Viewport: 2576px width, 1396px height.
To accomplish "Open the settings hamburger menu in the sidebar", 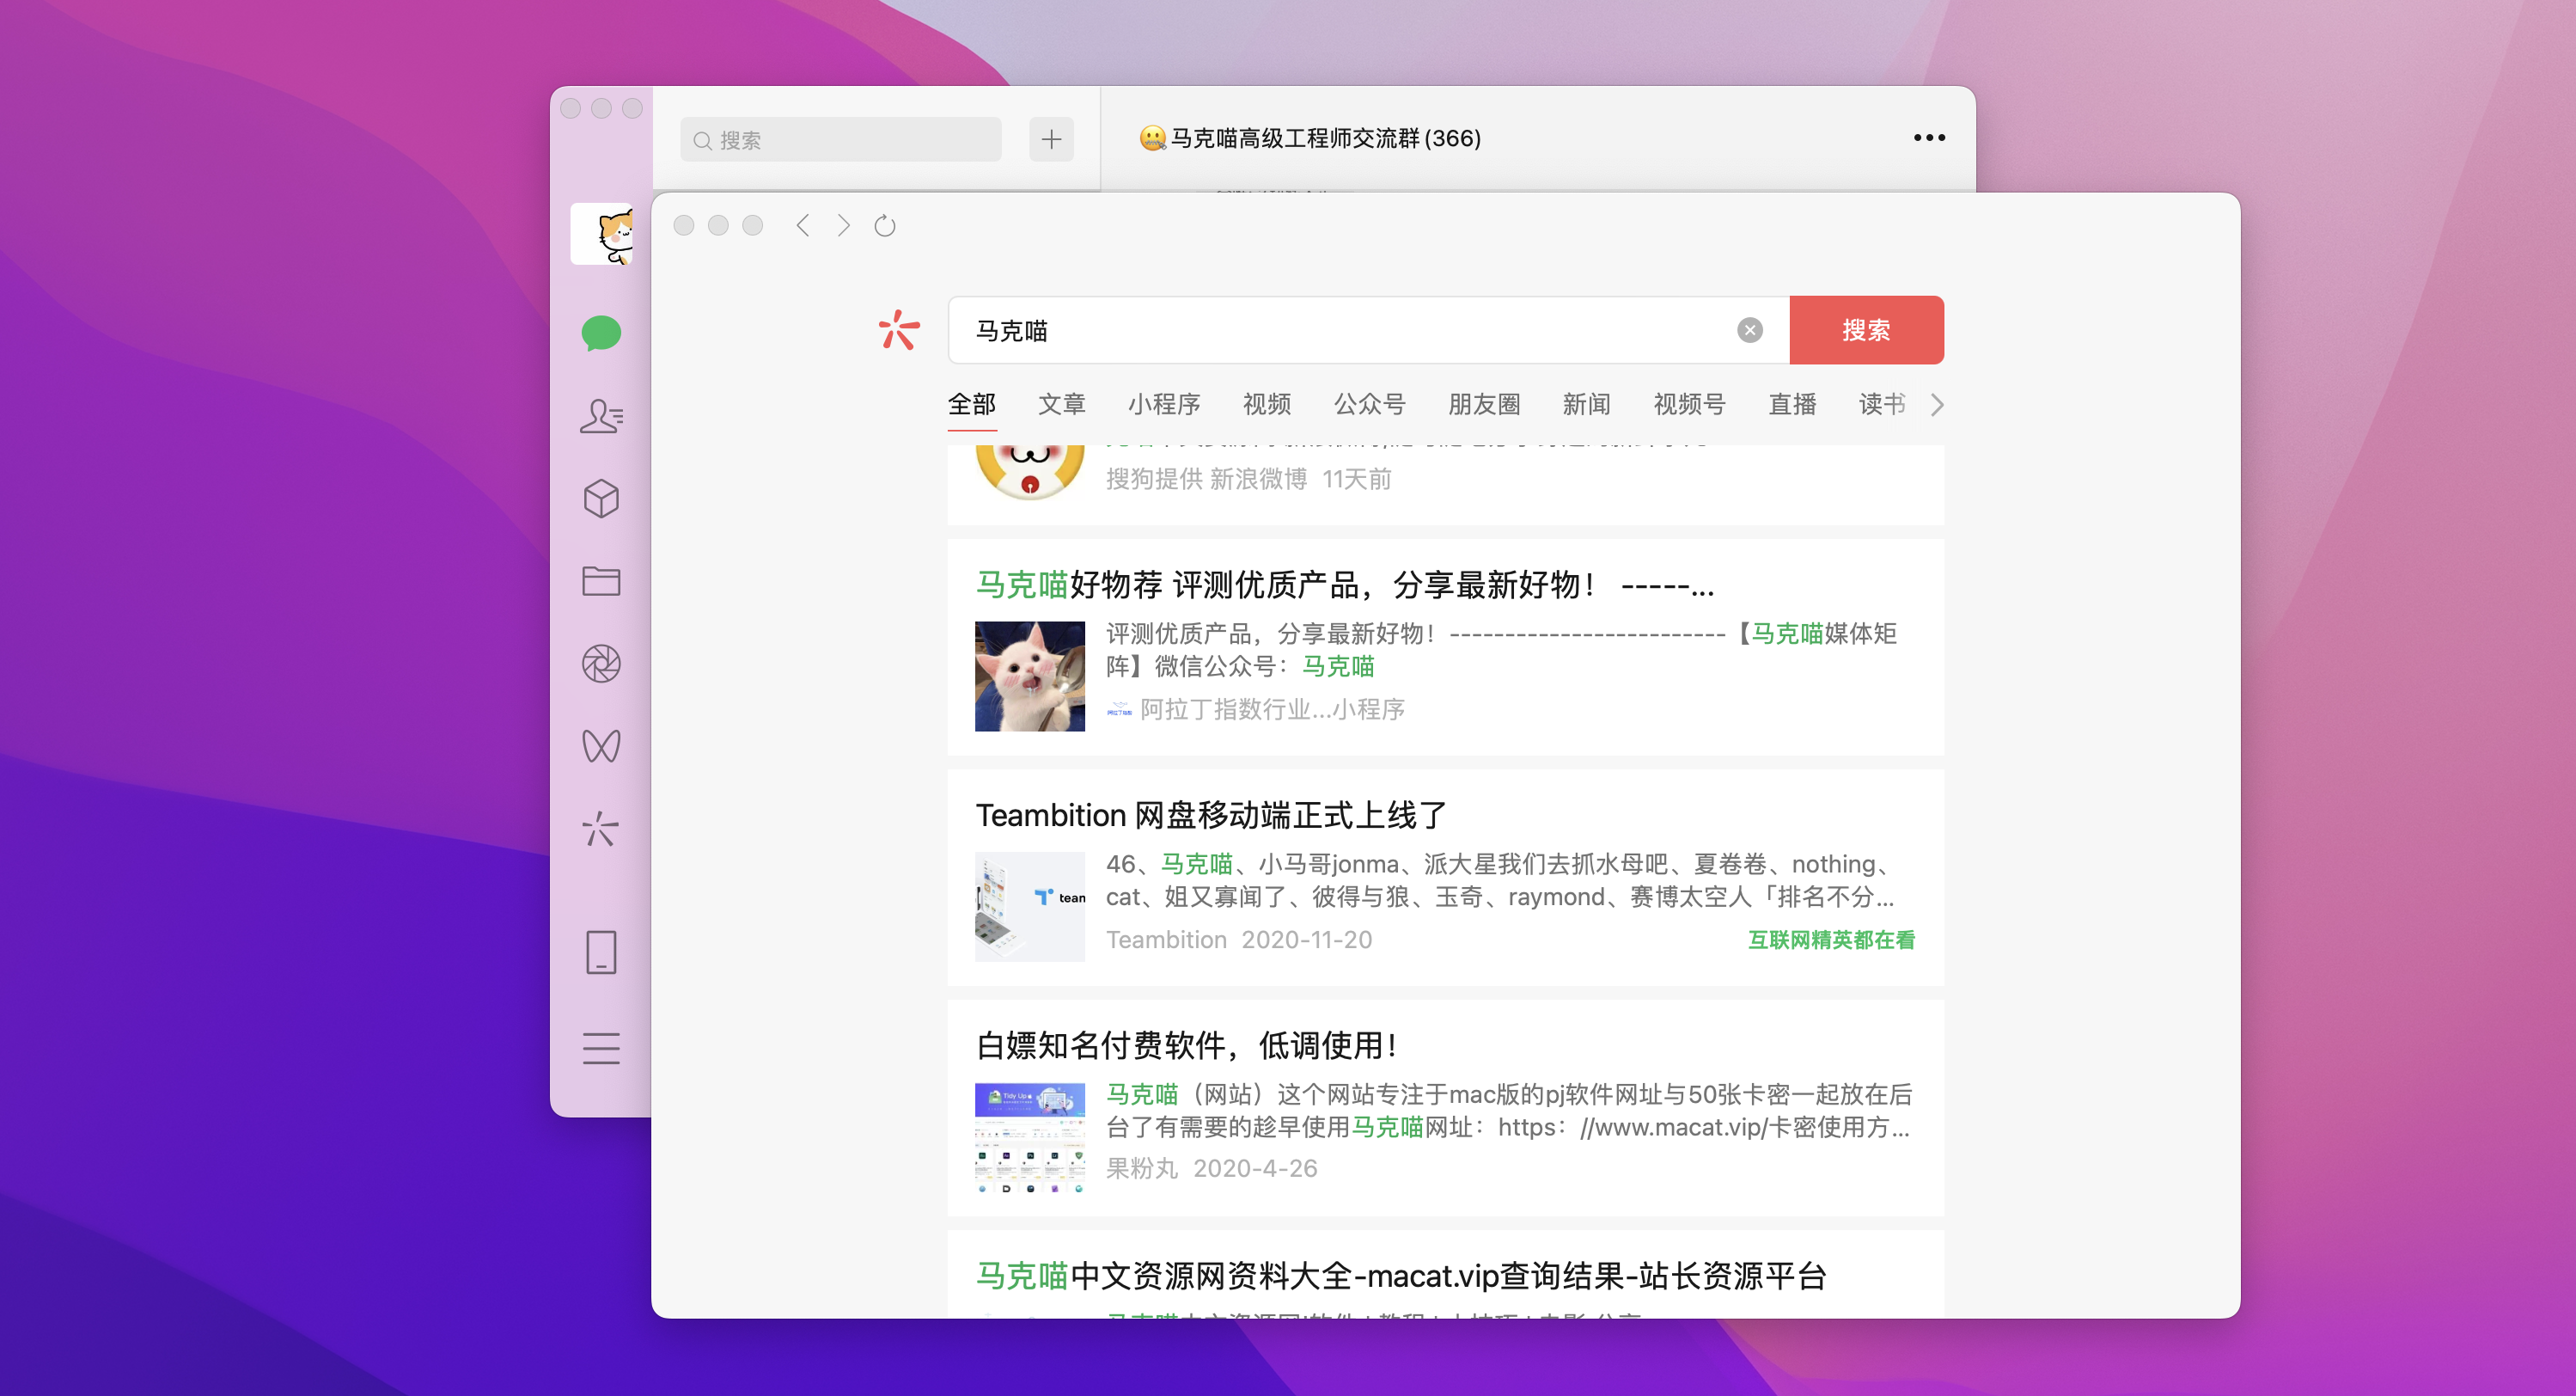I will pyautogui.click(x=601, y=1048).
